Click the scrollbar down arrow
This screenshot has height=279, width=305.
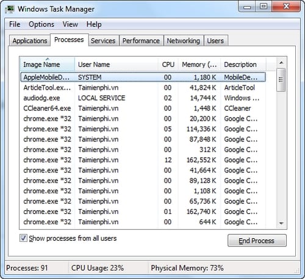[x=281, y=223]
